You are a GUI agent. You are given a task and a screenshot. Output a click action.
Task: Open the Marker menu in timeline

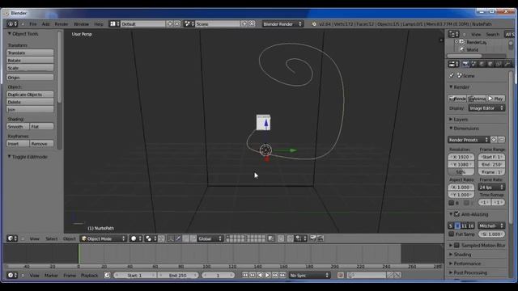(51, 275)
